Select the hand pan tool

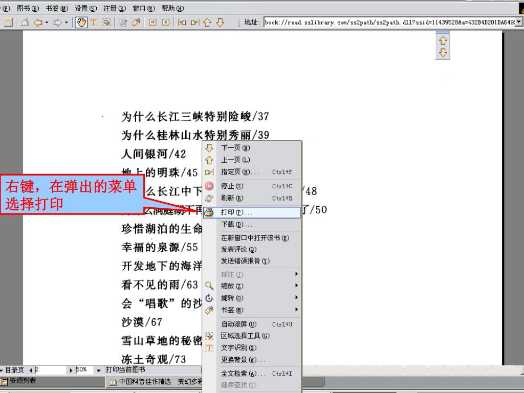tap(81, 23)
